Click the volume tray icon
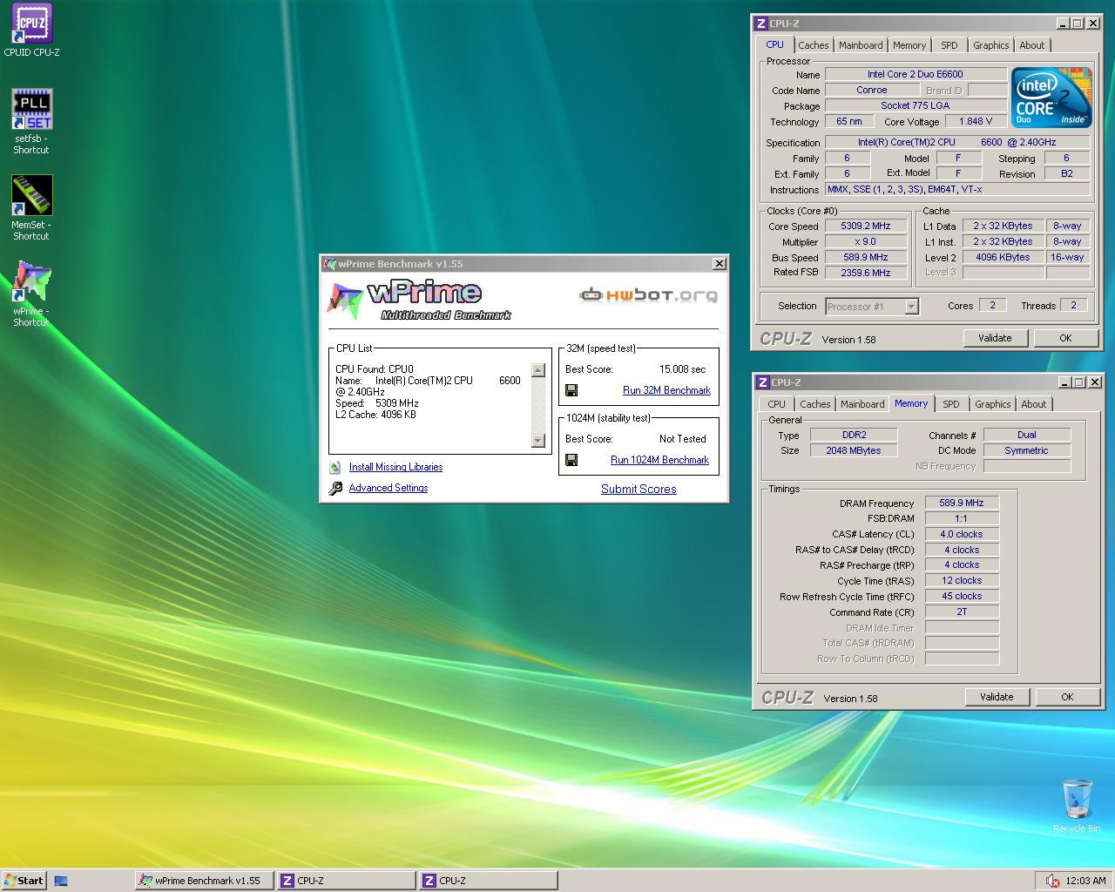Image resolution: width=1115 pixels, height=892 pixels. [1052, 881]
